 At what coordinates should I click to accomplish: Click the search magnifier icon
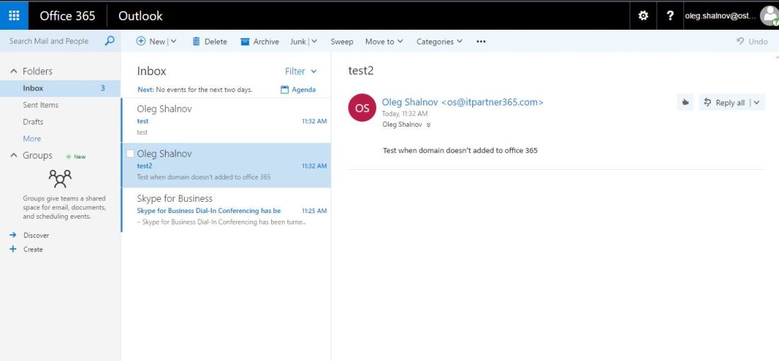click(109, 41)
